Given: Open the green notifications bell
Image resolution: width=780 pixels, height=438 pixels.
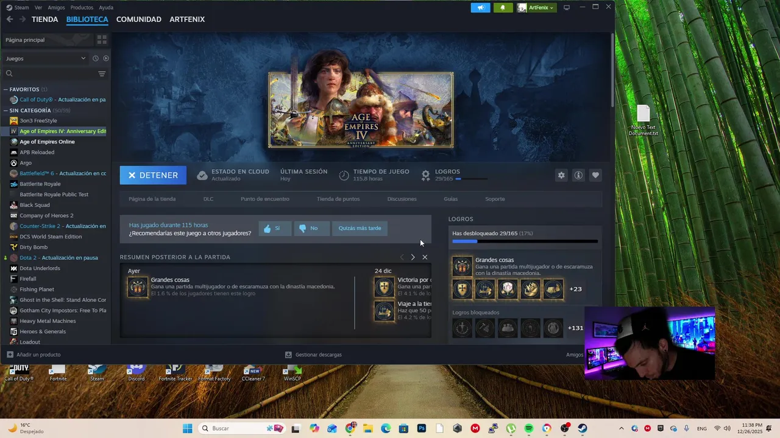Looking at the screenshot, I should point(503,7).
